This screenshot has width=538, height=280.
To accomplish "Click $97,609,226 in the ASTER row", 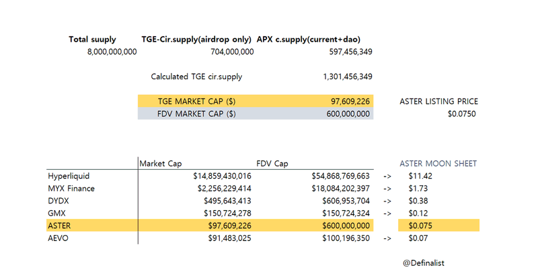I will coord(229,226).
